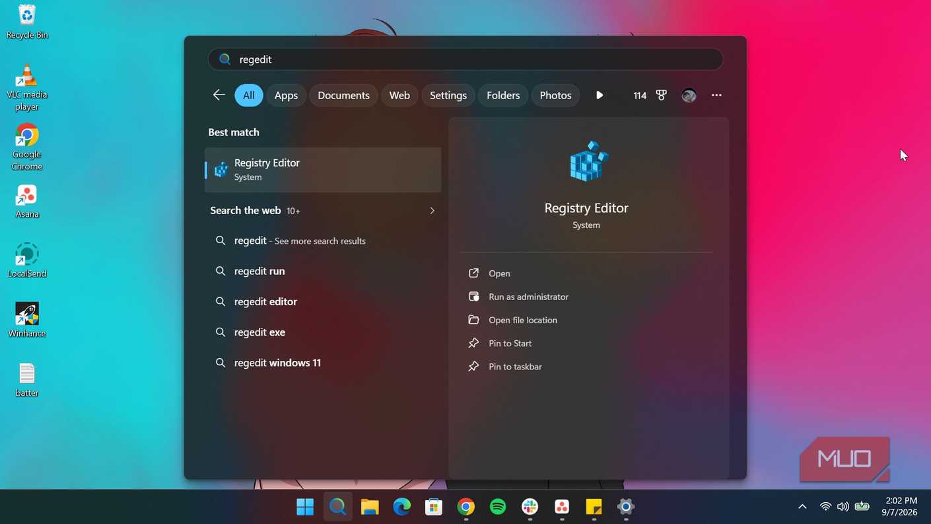Open Sticky Notes from the taskbar

tap(594, 507)
